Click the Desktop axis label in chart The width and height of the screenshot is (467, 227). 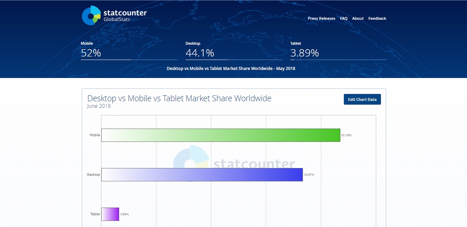[x=93, y=175]
